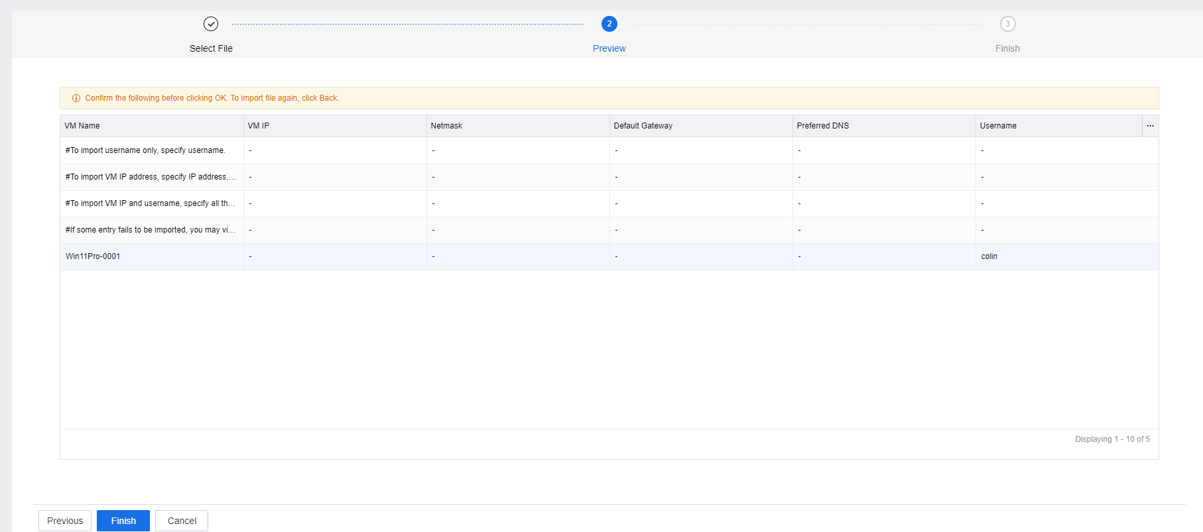Click the Finish step number 3 circle

click(x=1007, y=24)
